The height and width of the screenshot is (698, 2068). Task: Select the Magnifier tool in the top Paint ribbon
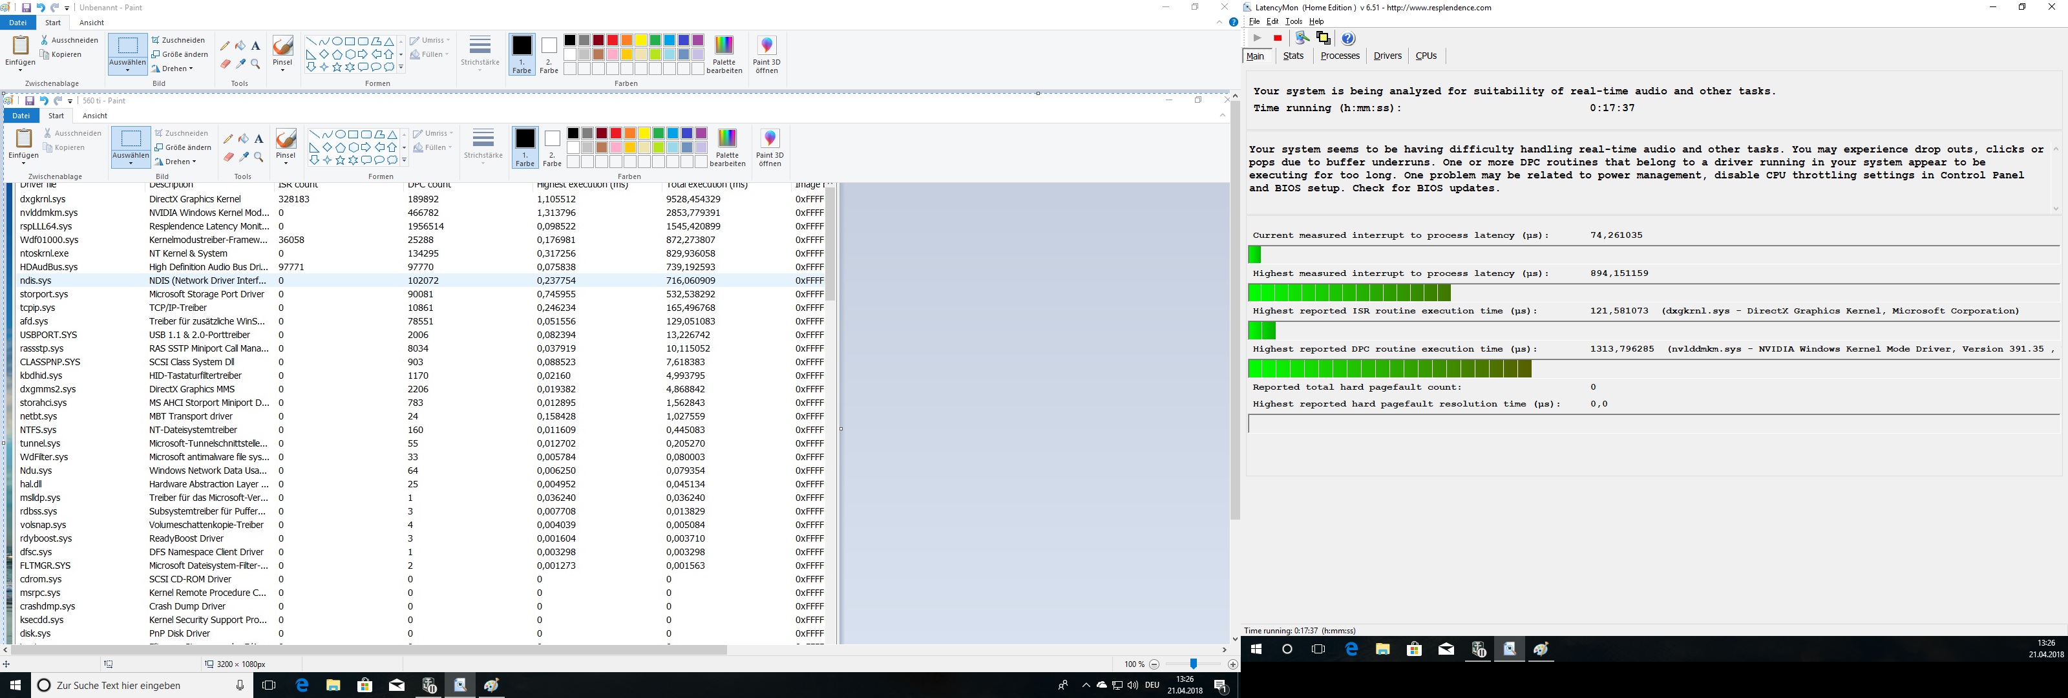[255, 63]
